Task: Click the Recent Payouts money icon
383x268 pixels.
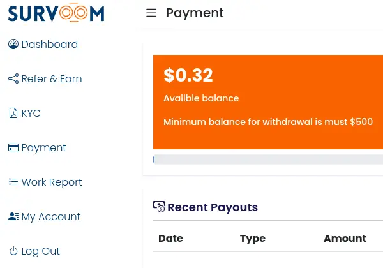Action: 159,207
